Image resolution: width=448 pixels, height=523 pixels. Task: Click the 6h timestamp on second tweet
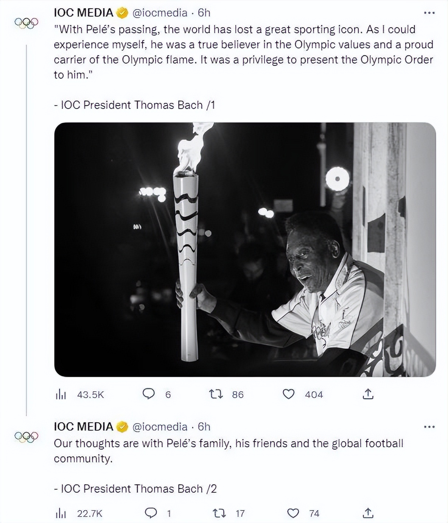pyautogui.click(x=204, y=427)
